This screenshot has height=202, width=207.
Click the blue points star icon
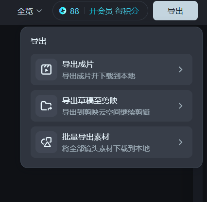click(x=63, y=11)
